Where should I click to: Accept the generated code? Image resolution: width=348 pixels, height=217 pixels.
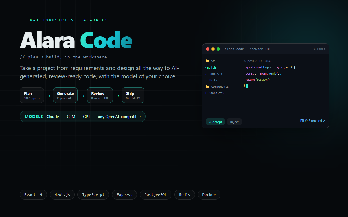[215, 122]
